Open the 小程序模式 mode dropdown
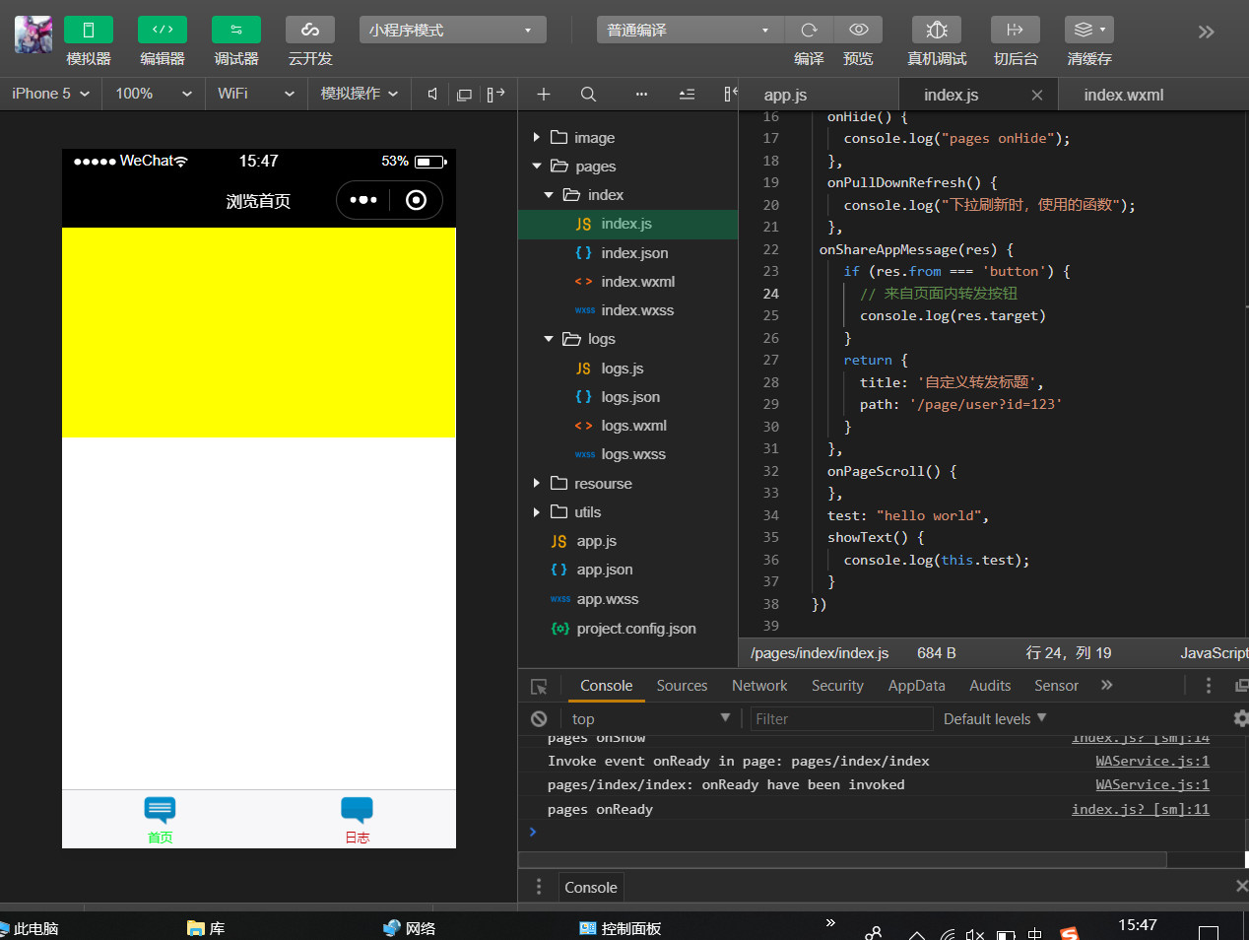This screenshot has height=940, width=1249. (452, 31)
